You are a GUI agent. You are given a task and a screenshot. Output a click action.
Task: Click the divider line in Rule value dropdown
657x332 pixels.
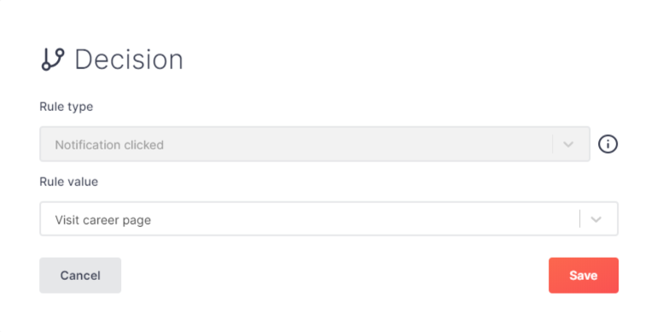(x=580, y=218)
